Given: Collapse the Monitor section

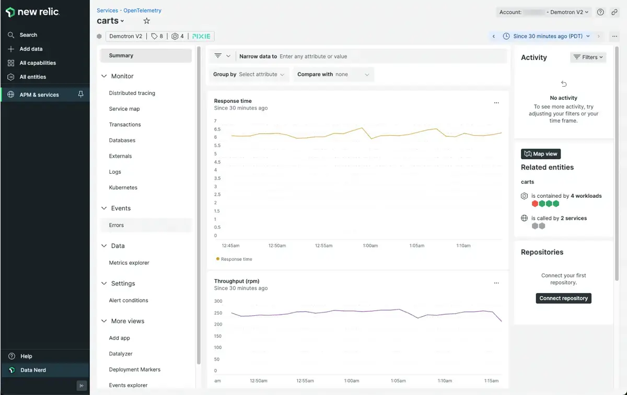Looking at the screenshot, I should (x=104, y=76).
